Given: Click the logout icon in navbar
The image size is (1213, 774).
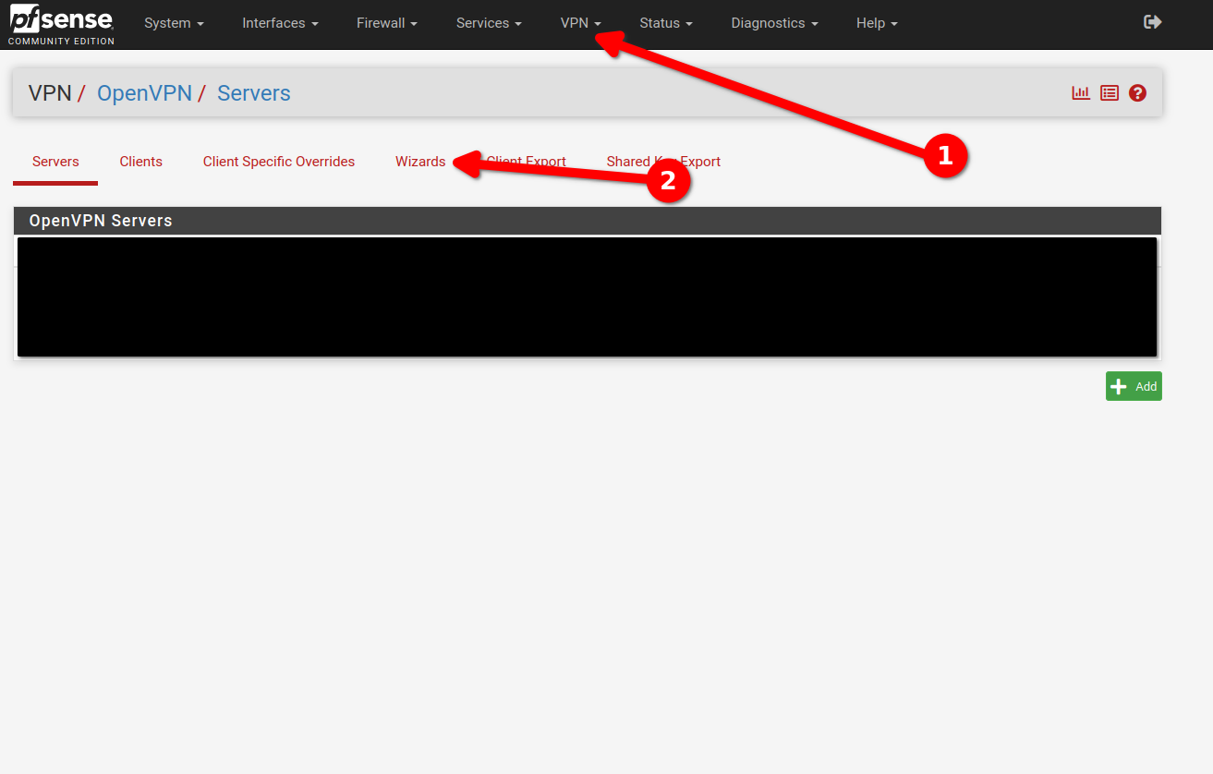Looking at the screenshot, I should tap(1152, 22).
